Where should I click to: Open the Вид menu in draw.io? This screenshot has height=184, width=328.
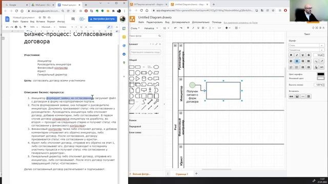click(x=167, y=22)
